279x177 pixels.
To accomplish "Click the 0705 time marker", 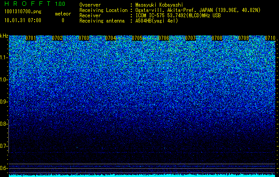I will pyautogui.click(x=137, y=38).
